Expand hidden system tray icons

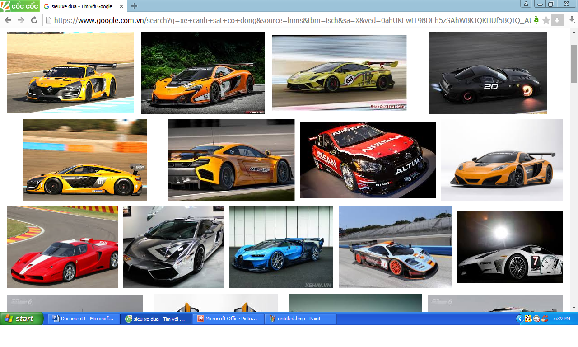519,319
